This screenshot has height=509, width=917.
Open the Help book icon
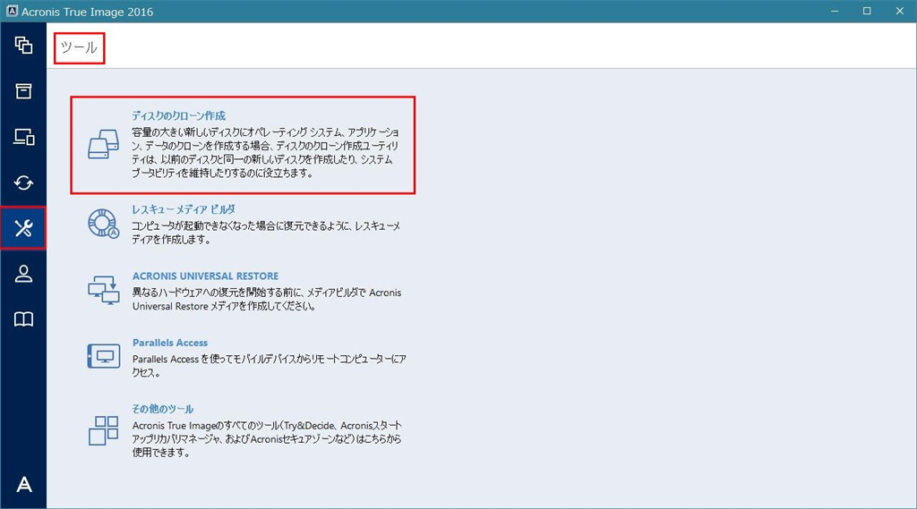tap(23, 319)
